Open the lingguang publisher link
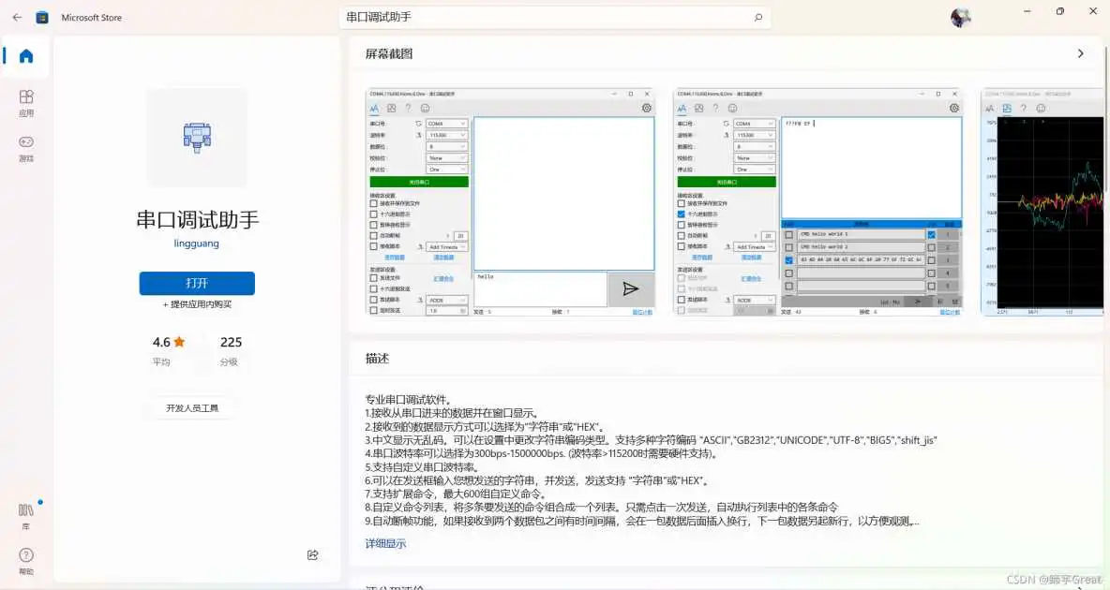 tap(195, 243)
